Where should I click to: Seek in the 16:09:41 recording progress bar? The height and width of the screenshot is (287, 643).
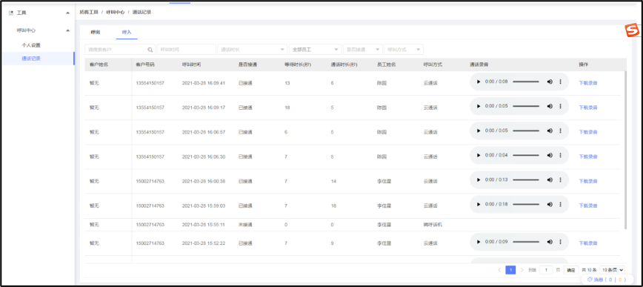526,82
